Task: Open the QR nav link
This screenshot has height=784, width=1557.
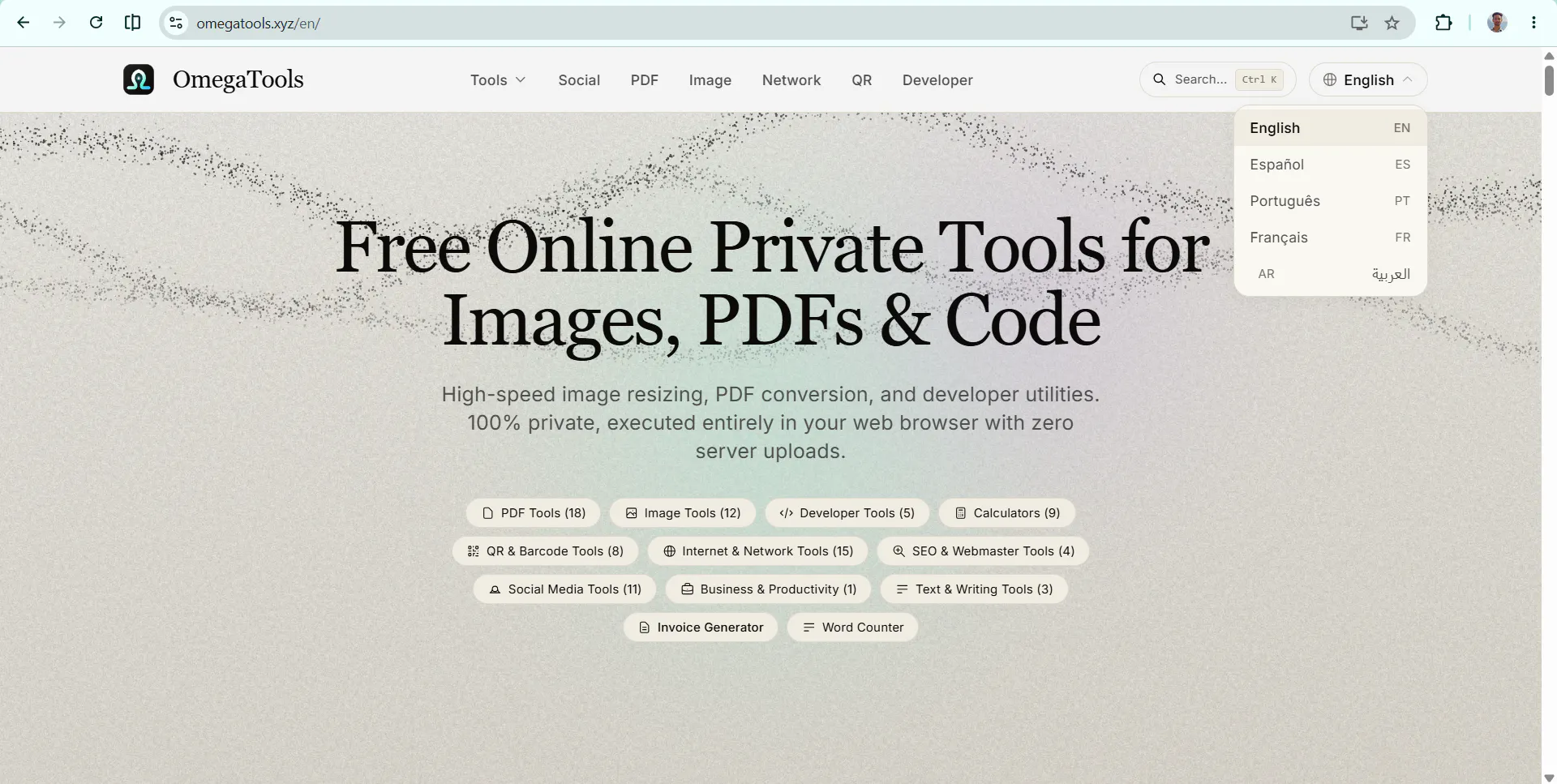Action: point(862,79)
